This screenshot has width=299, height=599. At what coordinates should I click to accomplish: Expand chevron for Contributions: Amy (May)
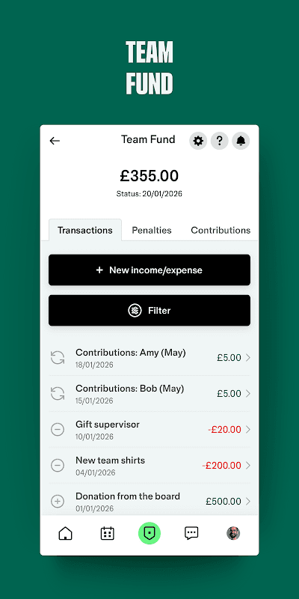(248, 358)
